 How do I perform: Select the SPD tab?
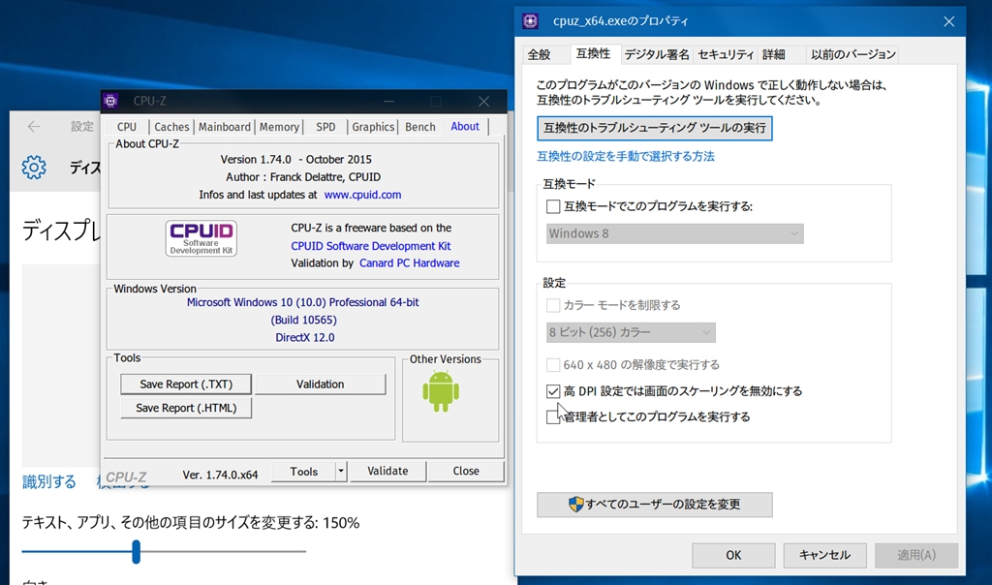325,127
